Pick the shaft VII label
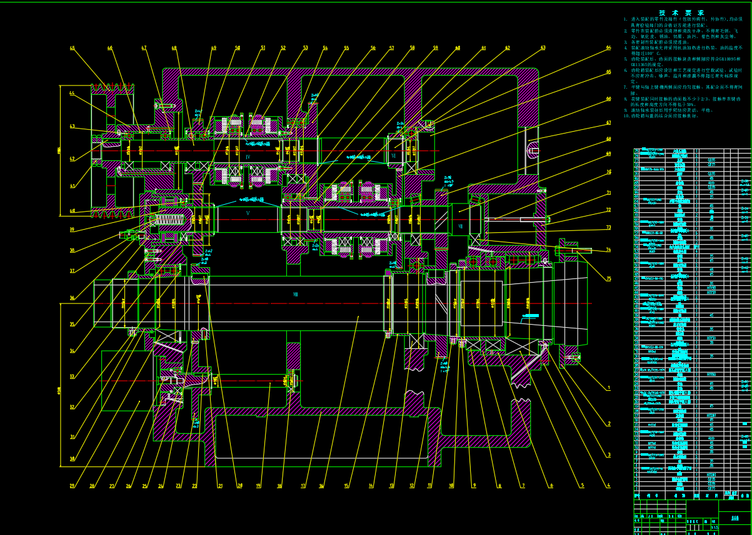Image resolution: width=752 pixels, height=535 pixels. coord(460,226)
